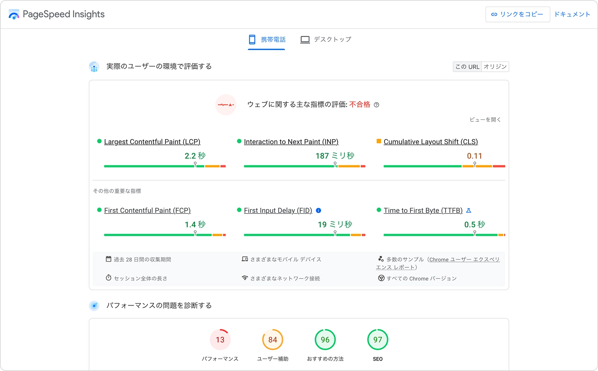Open the First Input Delay (FID) link

(278, 210)
